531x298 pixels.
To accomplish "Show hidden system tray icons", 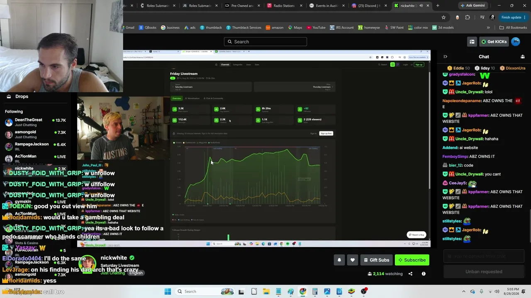I will [464, 291].
